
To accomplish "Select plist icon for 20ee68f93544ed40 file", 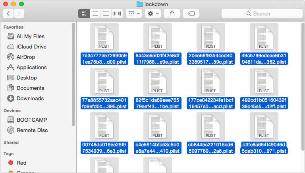I will pyautogui.click(x=210, y=37).
